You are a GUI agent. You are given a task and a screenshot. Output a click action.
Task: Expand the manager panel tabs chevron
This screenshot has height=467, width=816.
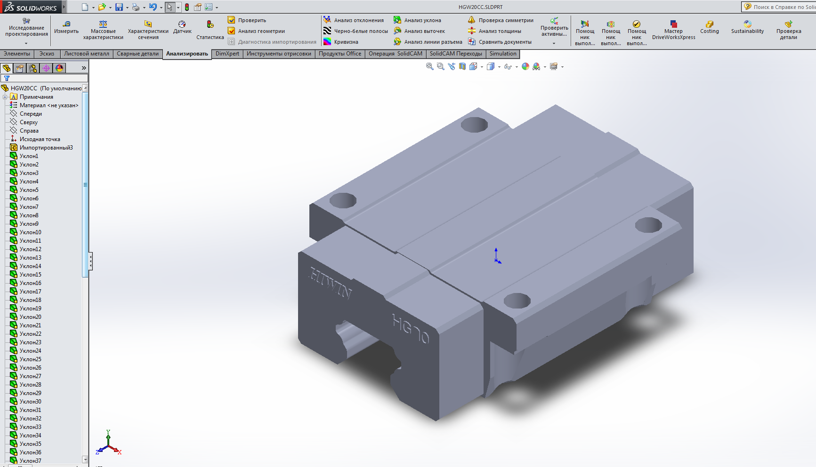tap(84, 68)
